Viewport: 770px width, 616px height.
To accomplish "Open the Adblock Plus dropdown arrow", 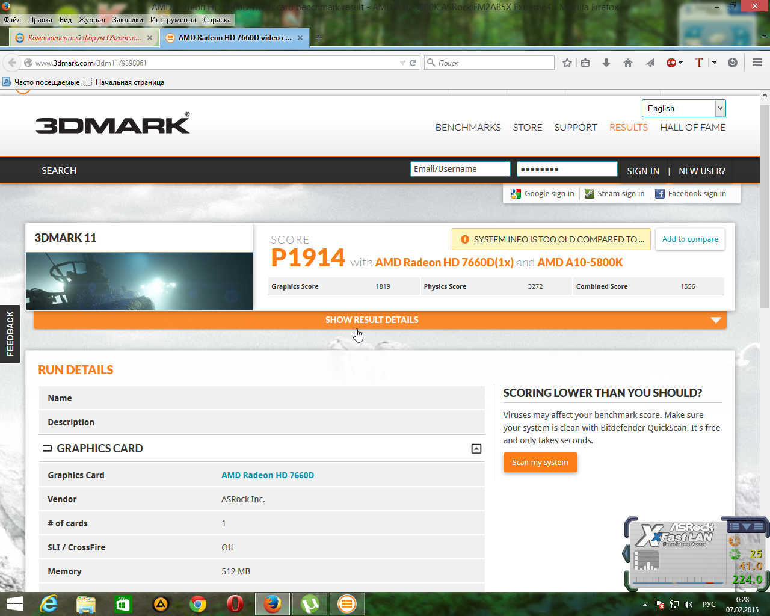I will point(680,63).
